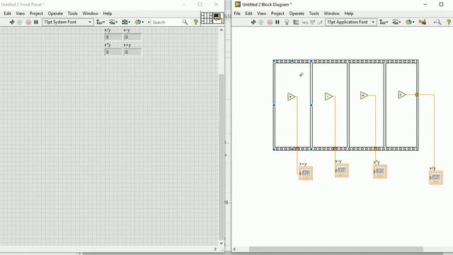
Task: Click Run Continuously on the Front Panel toolbar
Action: coord(20,22)
